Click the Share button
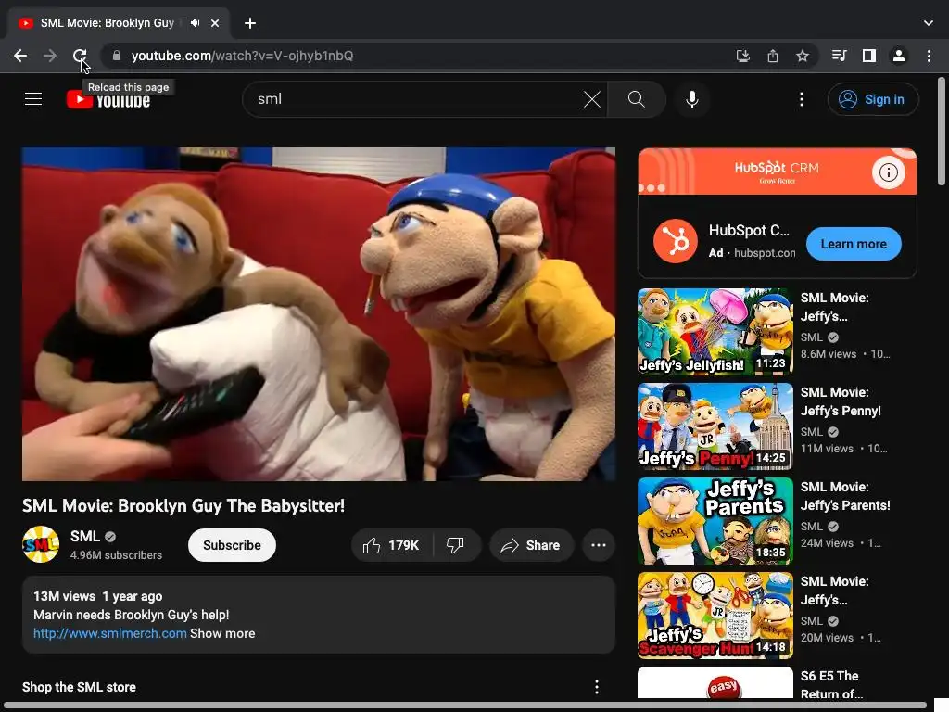 [x=531, y=545]
